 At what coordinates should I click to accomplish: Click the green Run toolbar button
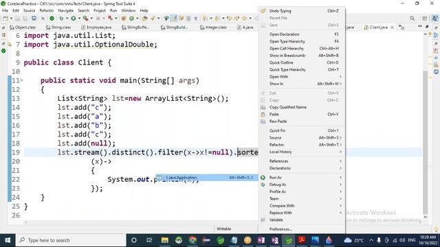(74, 19)
